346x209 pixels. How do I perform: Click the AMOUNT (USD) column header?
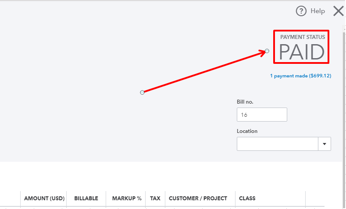click(x=44, y=199)
